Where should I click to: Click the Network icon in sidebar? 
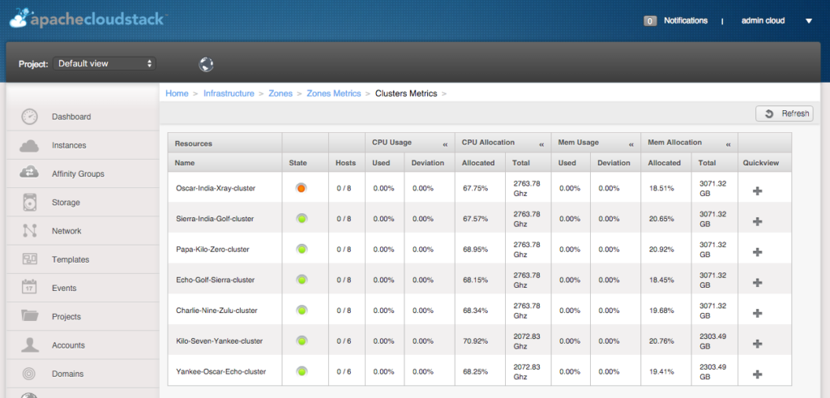pyautogui.click(x=30, y=231)
